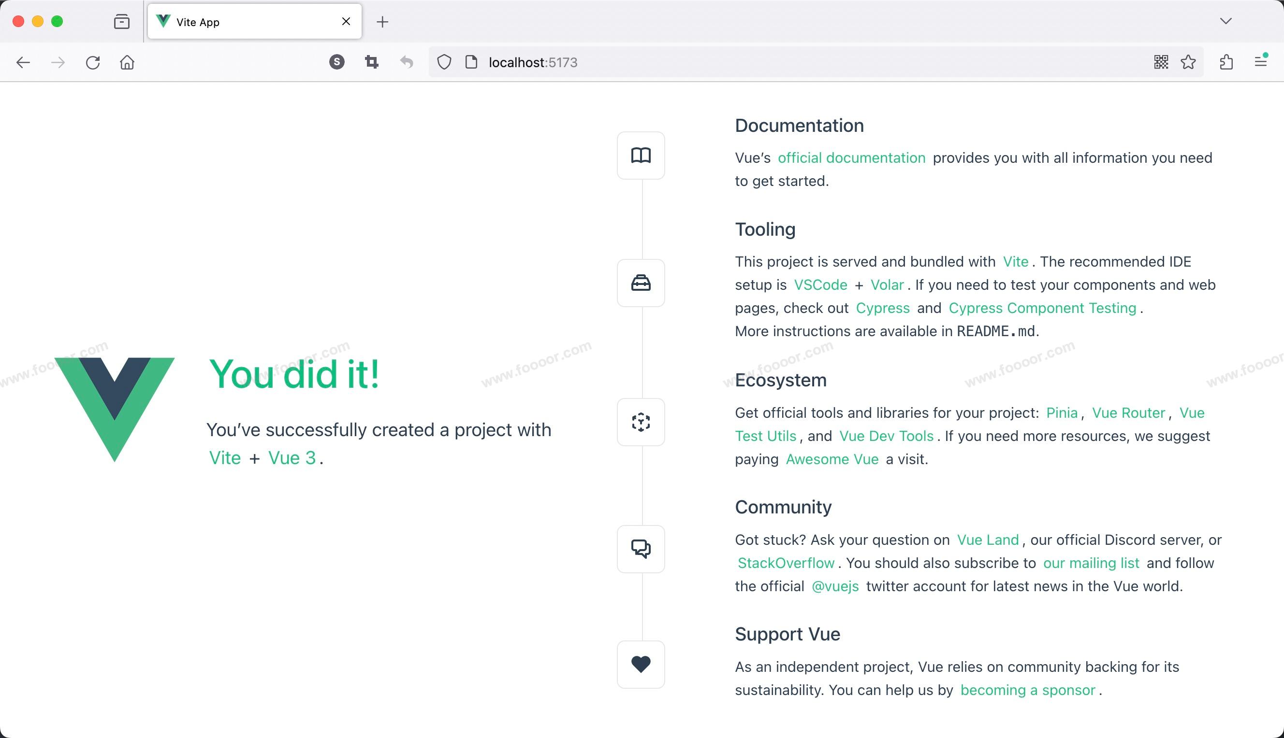The width and height of the screenshot is (1284, 738).
Task: Click the Documentation book icon
Action: [x=641, y=155]
